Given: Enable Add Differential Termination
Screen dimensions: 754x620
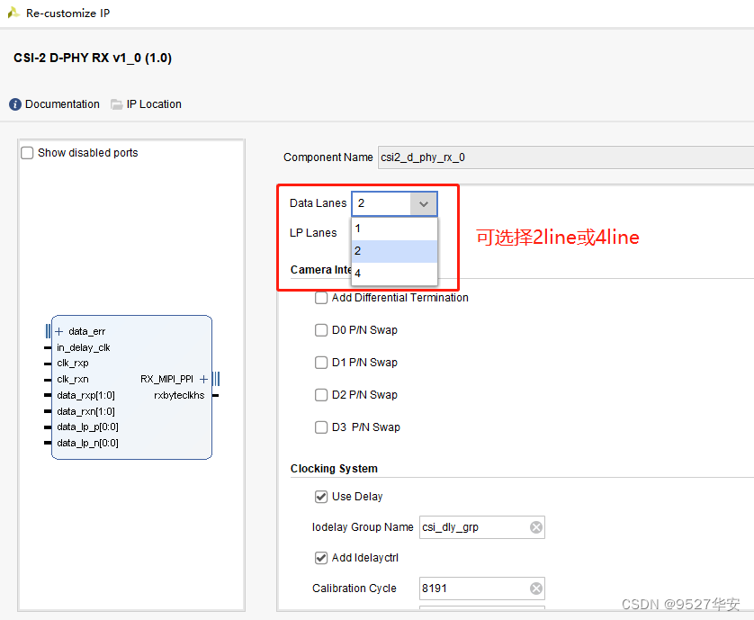Looking at the screenshot, I should click(x=321, y=298).
